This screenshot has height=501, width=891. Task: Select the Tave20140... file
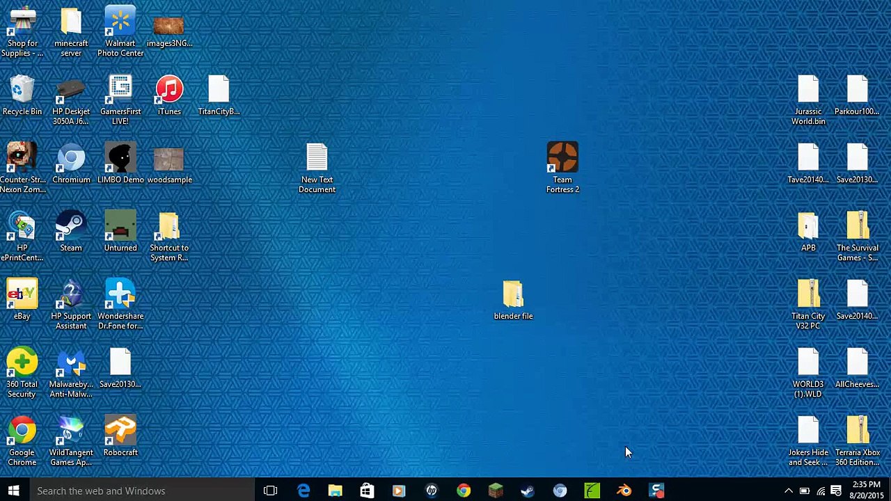(808, 164)
